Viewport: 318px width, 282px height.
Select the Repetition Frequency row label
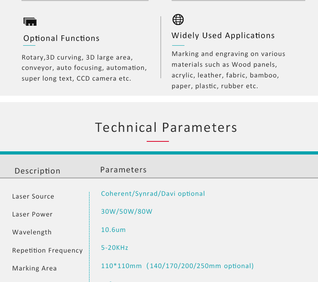pos(47,250)
